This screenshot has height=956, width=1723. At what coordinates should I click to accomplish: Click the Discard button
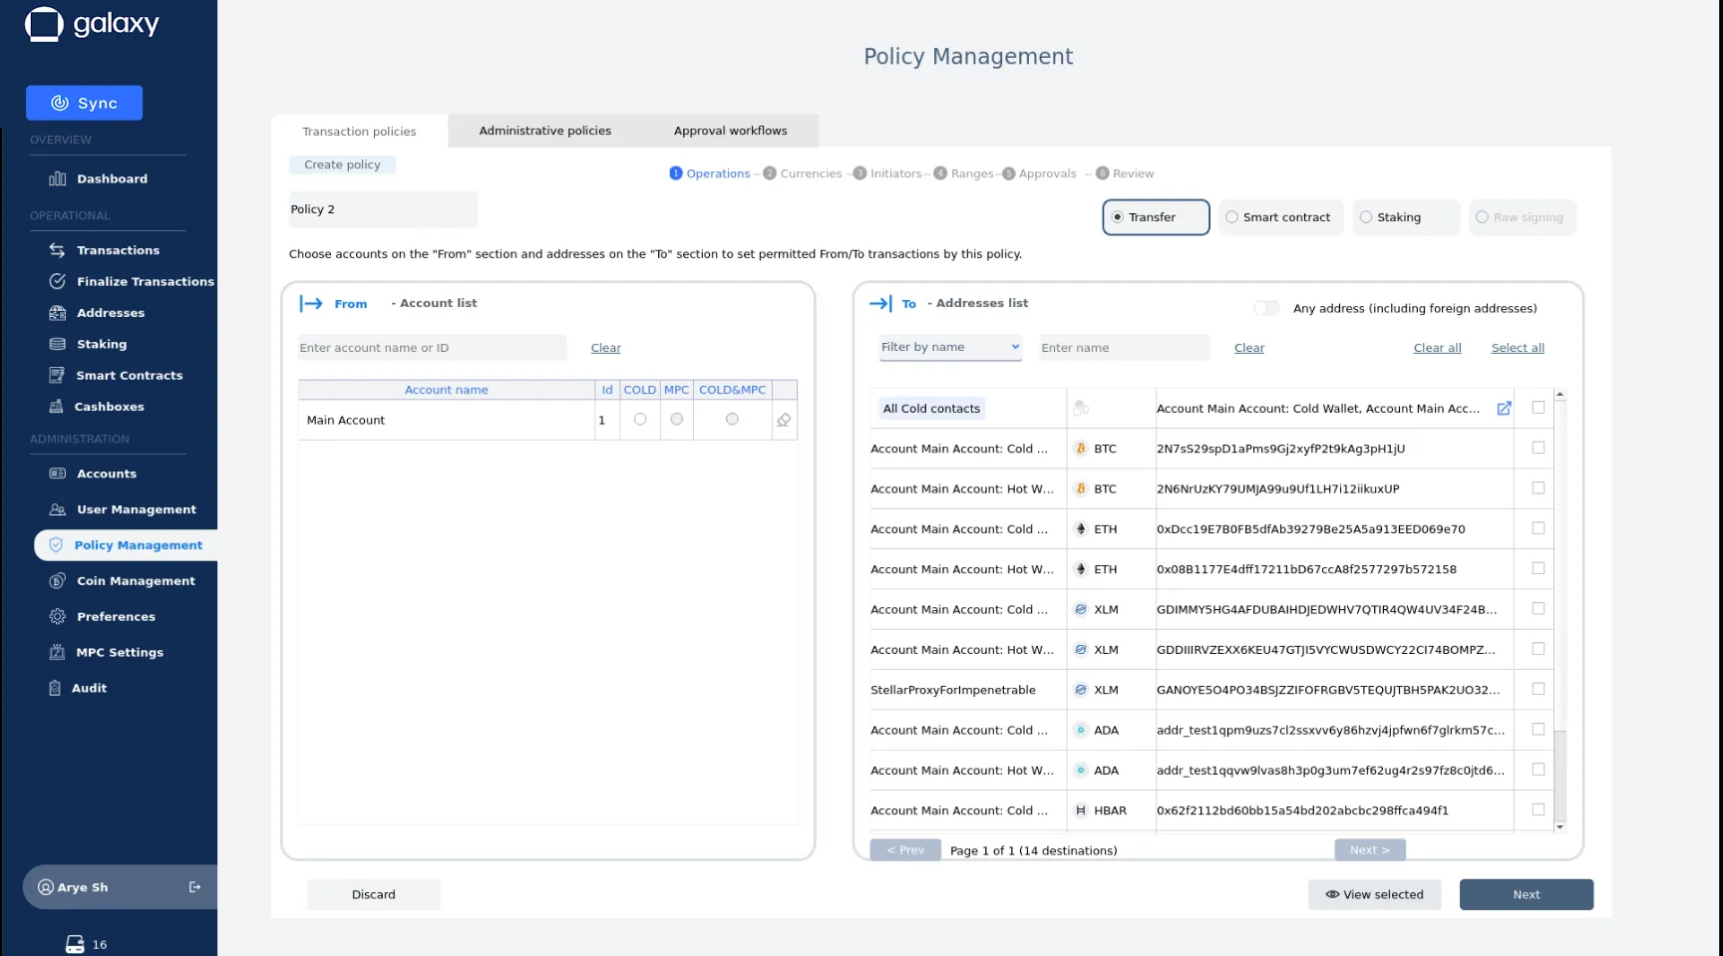tap(374, 895)
